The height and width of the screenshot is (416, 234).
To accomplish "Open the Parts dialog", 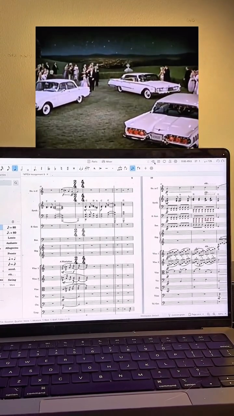I will [x=93, y=162].
